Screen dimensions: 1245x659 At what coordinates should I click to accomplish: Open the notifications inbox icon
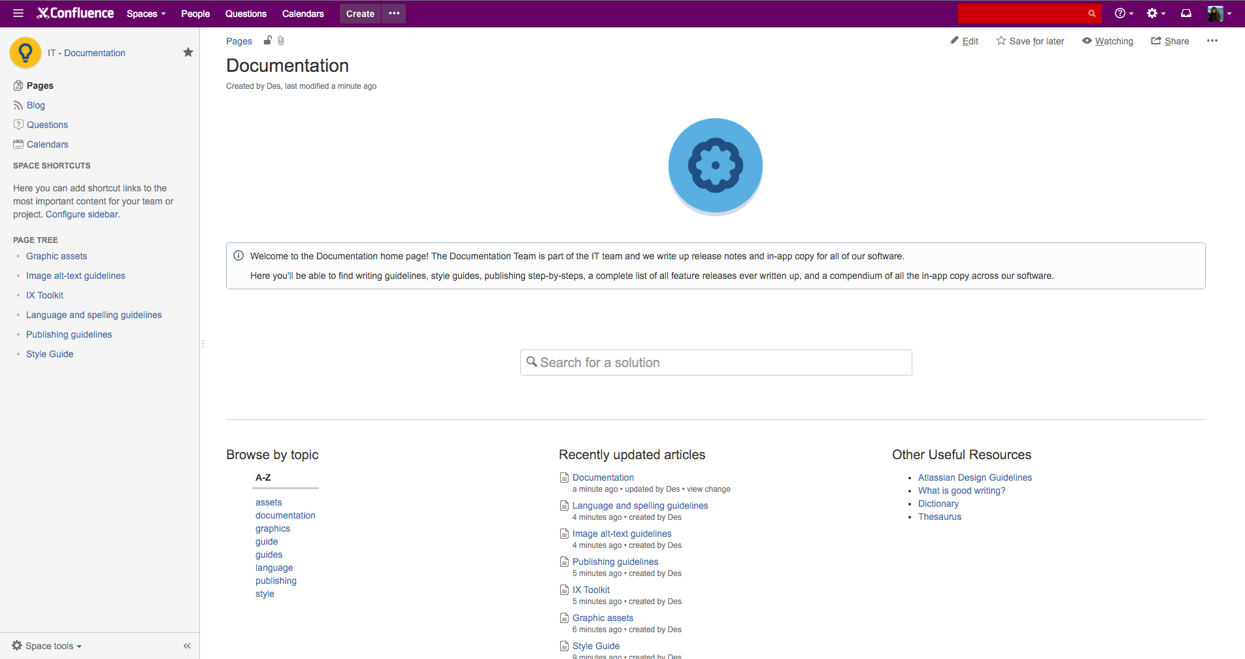click(x=1186, y=13)
